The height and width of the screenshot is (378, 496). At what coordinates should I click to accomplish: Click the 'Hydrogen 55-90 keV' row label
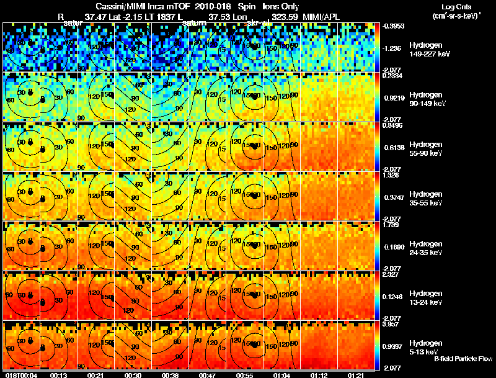pyautogui.click(x=426, y=149)
